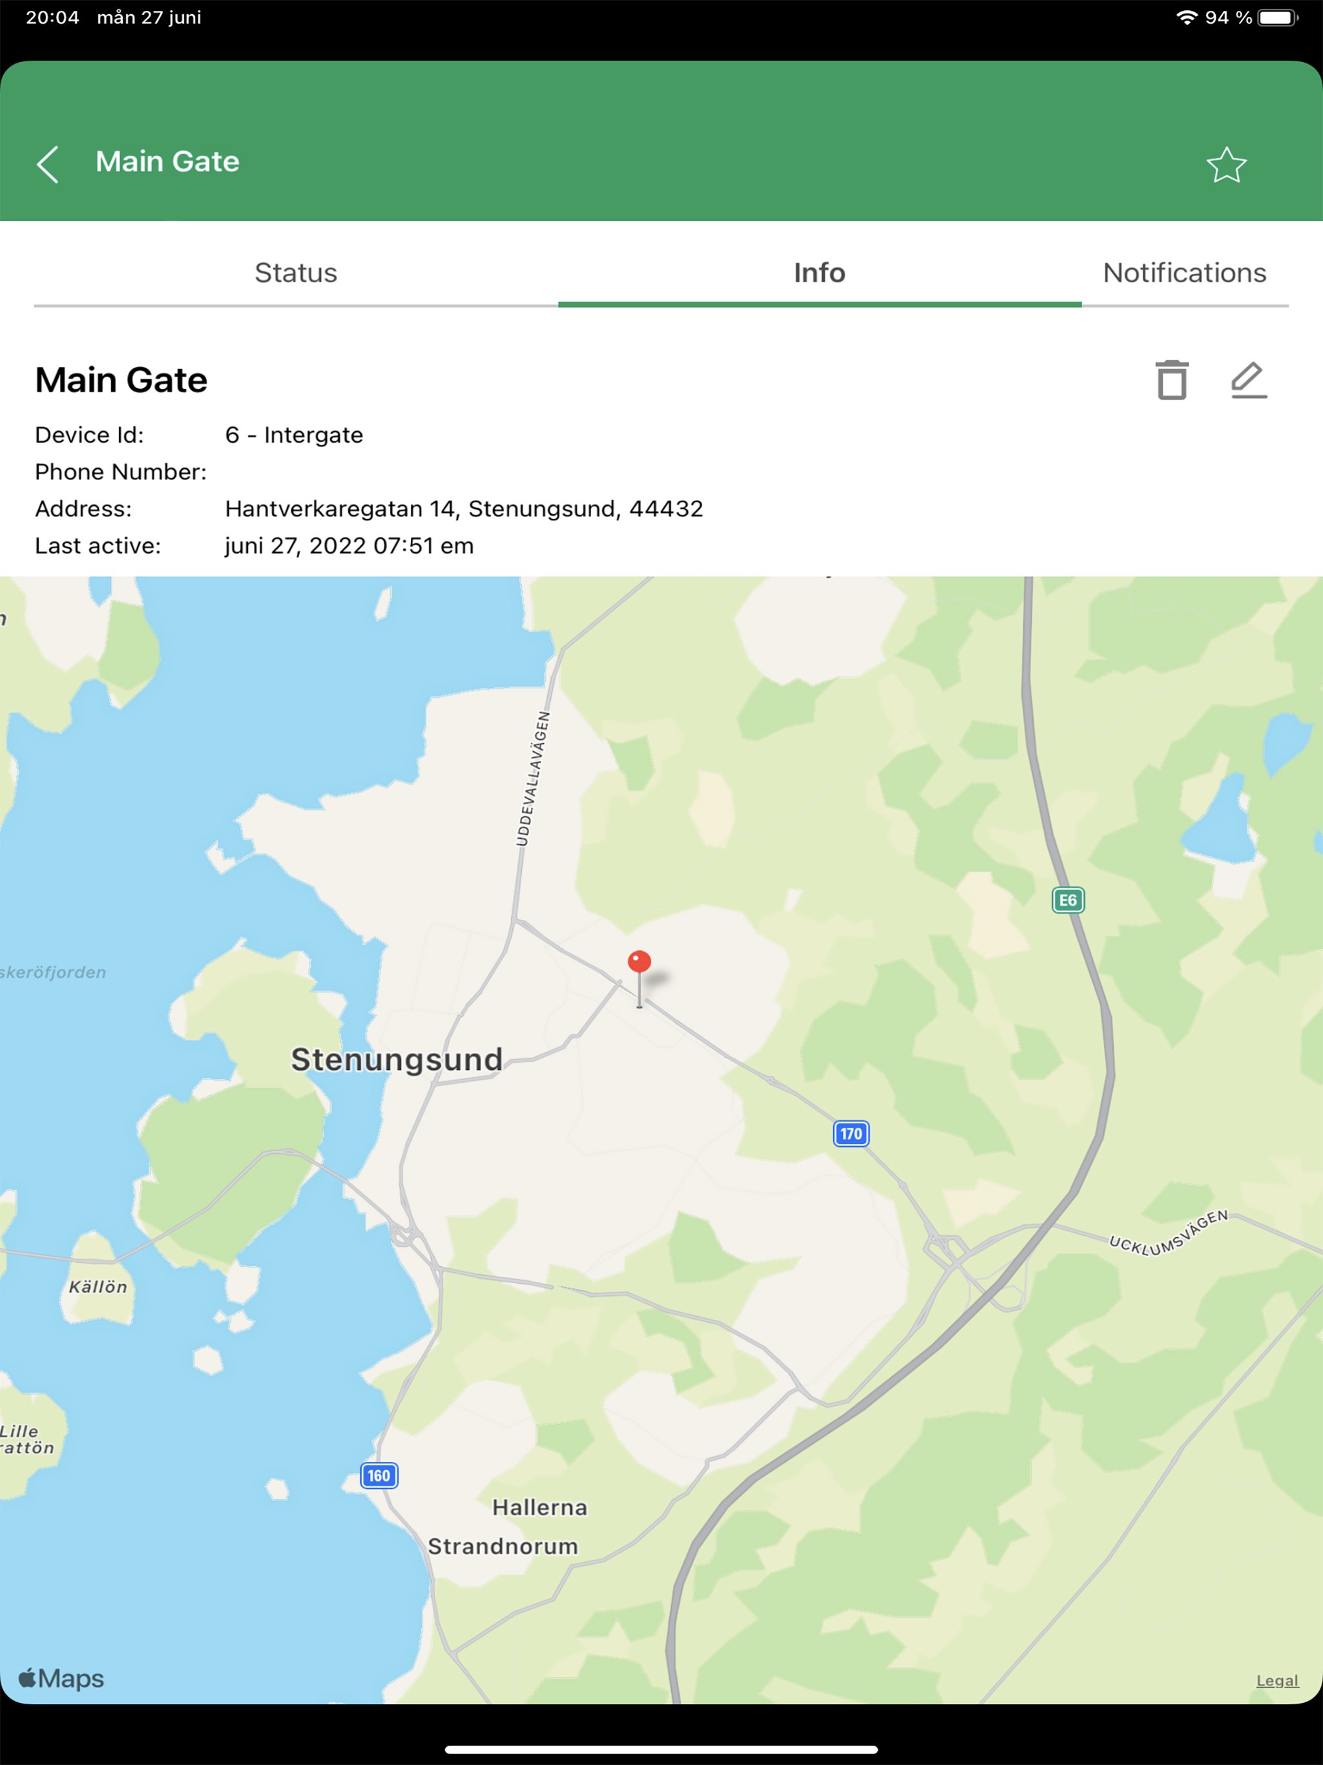
Task: Tap the Stenungsund city label
Action: click(397, 1060)
